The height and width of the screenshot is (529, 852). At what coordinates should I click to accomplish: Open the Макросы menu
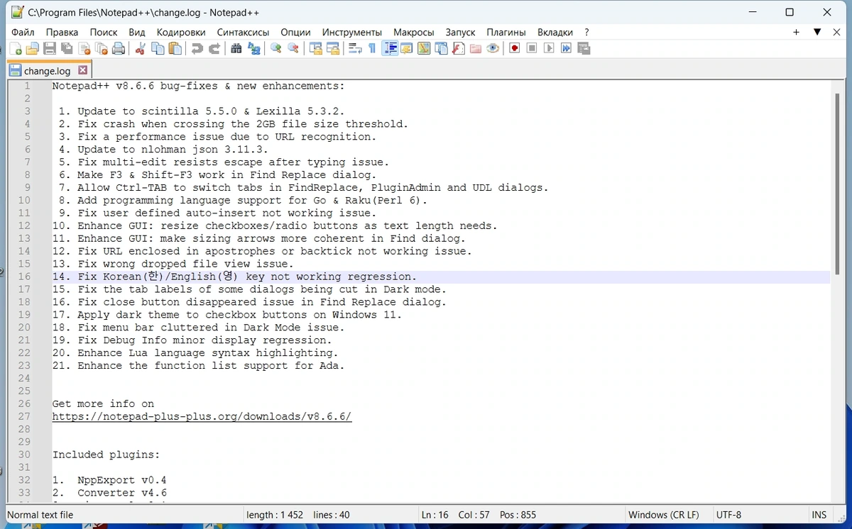point(413,32)
